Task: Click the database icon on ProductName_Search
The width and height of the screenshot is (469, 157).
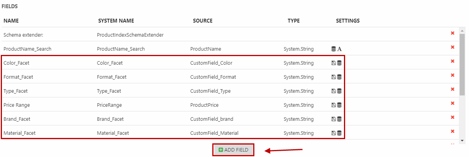Action: pyautogui.click(x=333, y=49)
